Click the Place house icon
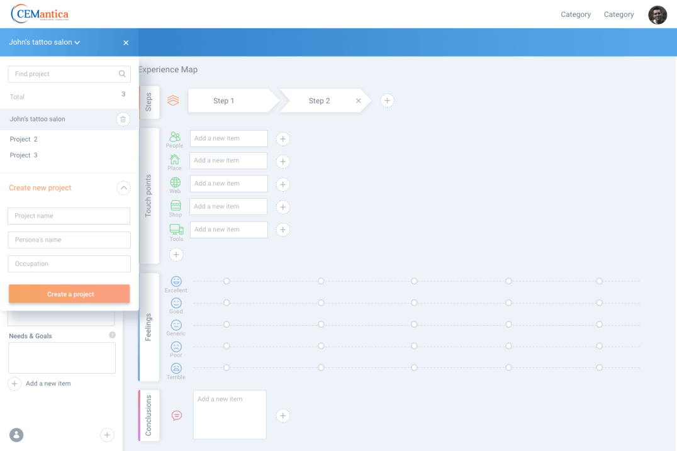This screenshot has width=677, height=451. (x=175, y=159)
